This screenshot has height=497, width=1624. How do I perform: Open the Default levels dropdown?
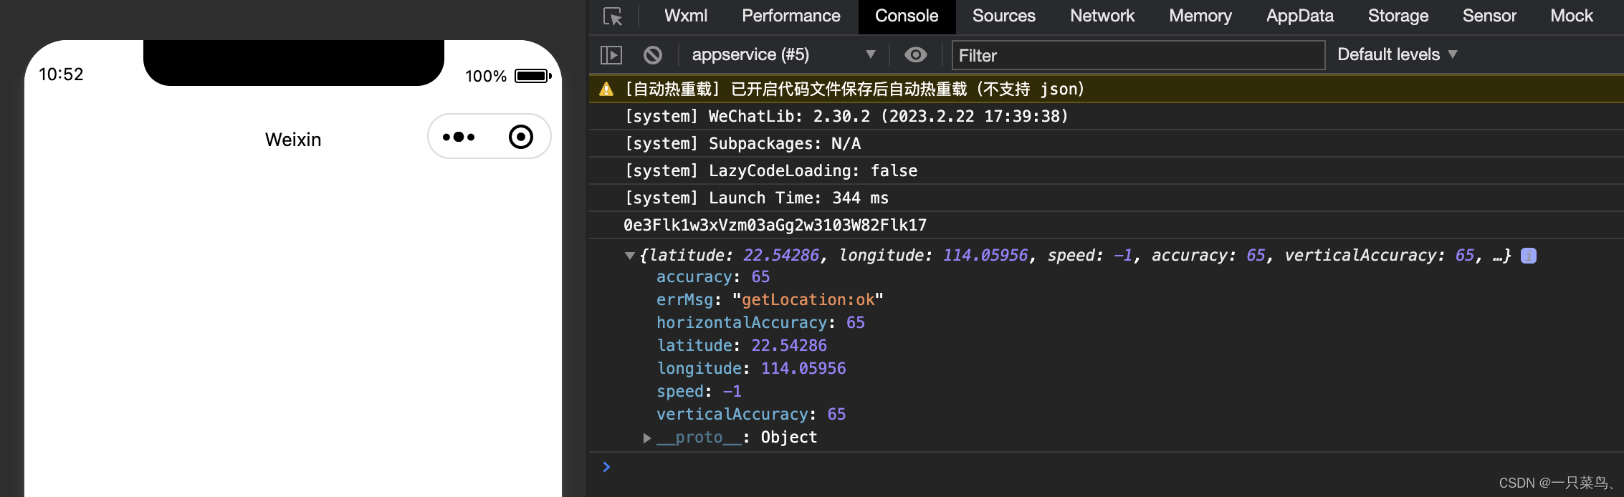point(1397,54)
